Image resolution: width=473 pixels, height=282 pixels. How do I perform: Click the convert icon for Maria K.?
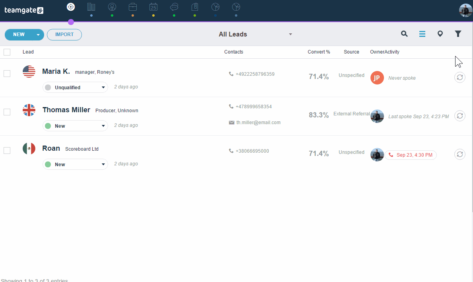click(459, 78)
